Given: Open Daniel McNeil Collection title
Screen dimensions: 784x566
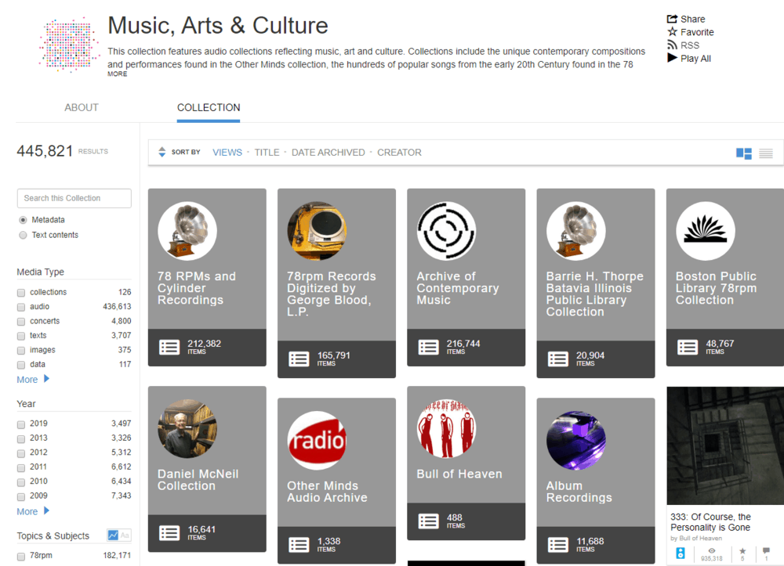Looking at the screenshot, I should pyautogui.click(x=198, y=480).
